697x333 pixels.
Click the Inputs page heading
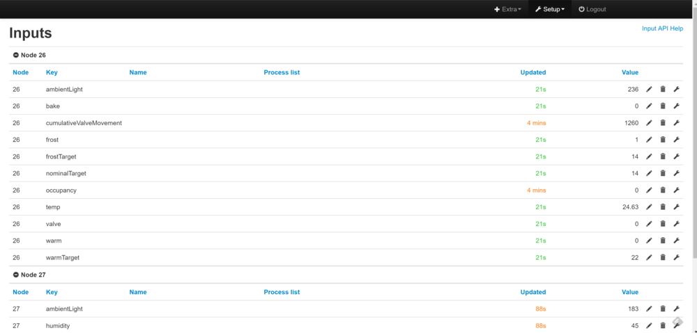(x=31, y=33)
